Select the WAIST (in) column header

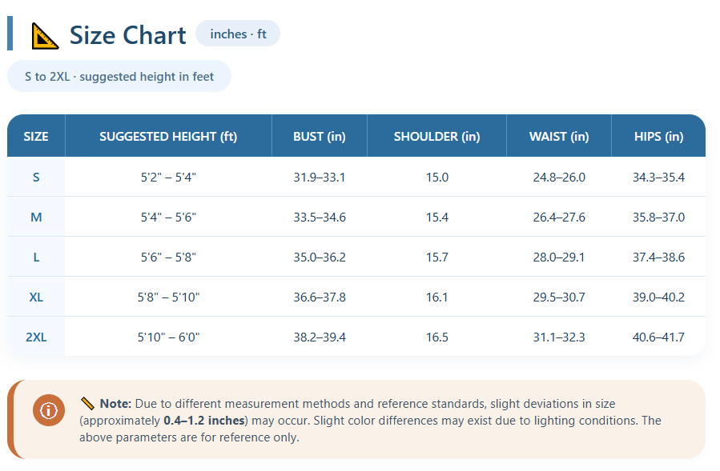coord(559,137)
